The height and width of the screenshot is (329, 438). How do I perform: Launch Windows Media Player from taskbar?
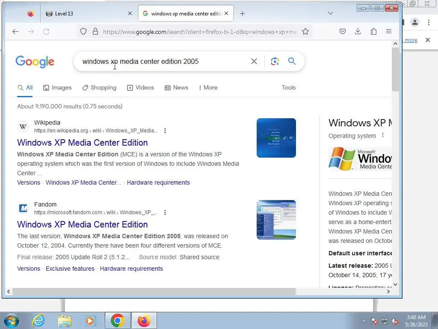[90, 320]
